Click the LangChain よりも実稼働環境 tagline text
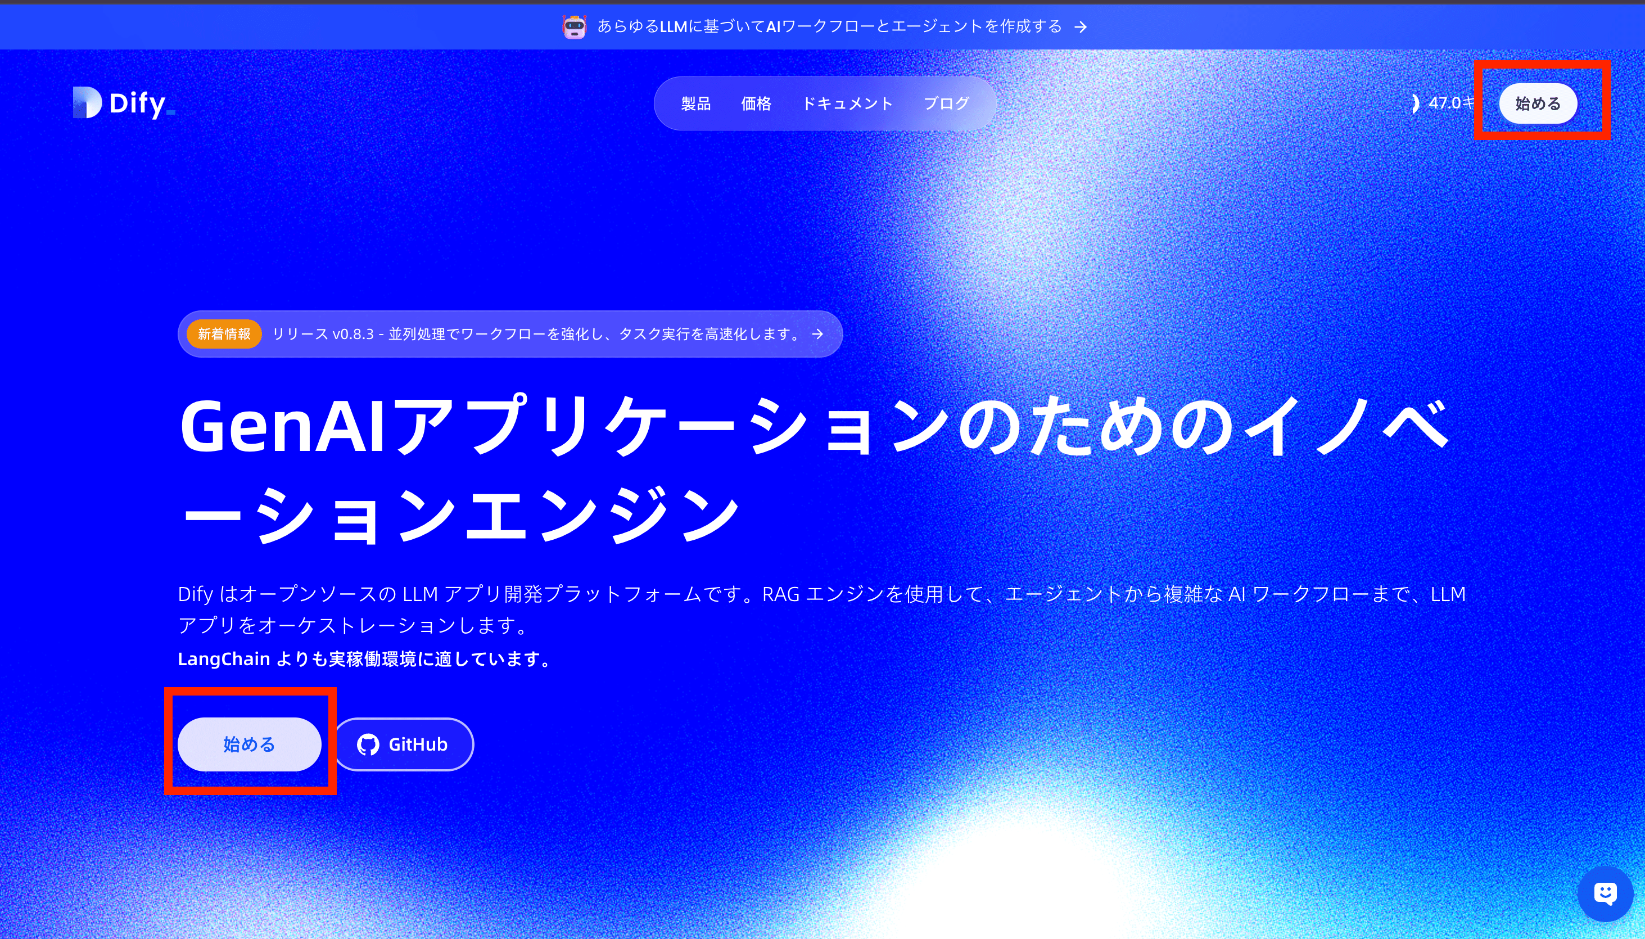Image resolution: width=1645 pixels, height=939 pixels. (365, 659)
